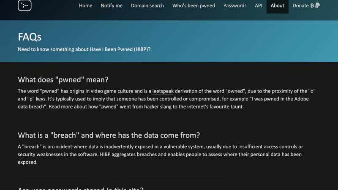Image resolution: width=338 pixels, height=190 pixels.
Task: Click the PayPal donate icon
Action: pyautogui.click(x=317, y=5)
